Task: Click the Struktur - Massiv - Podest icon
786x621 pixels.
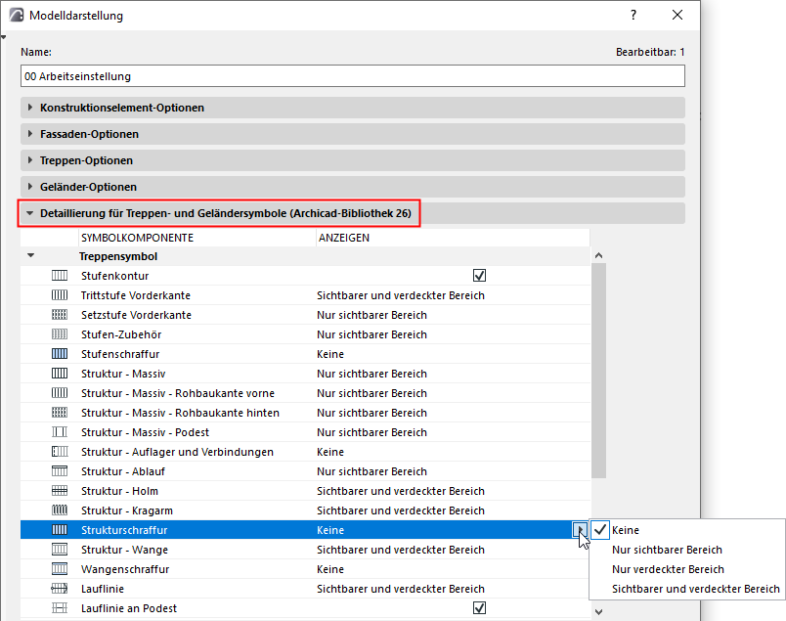Action: coord(60,432)
